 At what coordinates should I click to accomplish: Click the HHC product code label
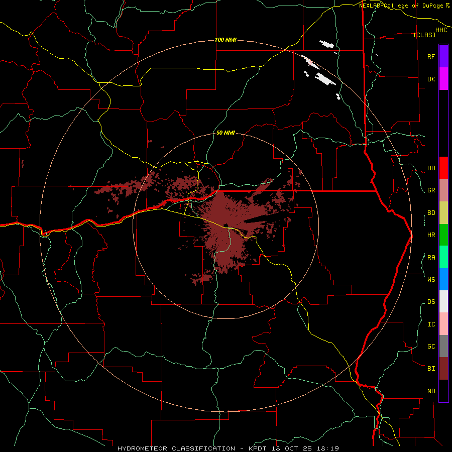[441, 30]
